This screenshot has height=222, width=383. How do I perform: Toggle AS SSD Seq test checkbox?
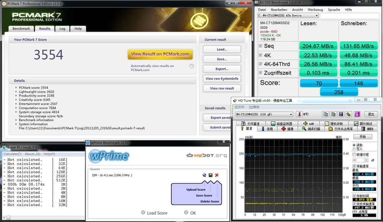[260, 46]
